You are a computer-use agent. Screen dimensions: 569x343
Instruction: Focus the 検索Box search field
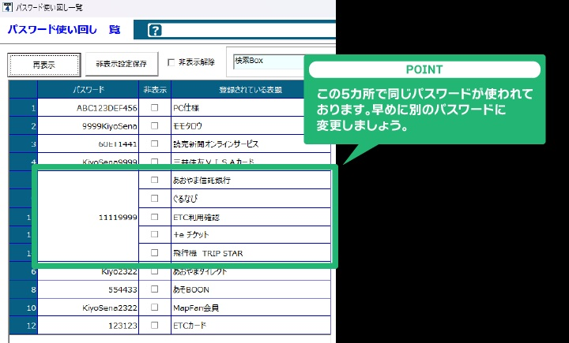coord(269,62)
